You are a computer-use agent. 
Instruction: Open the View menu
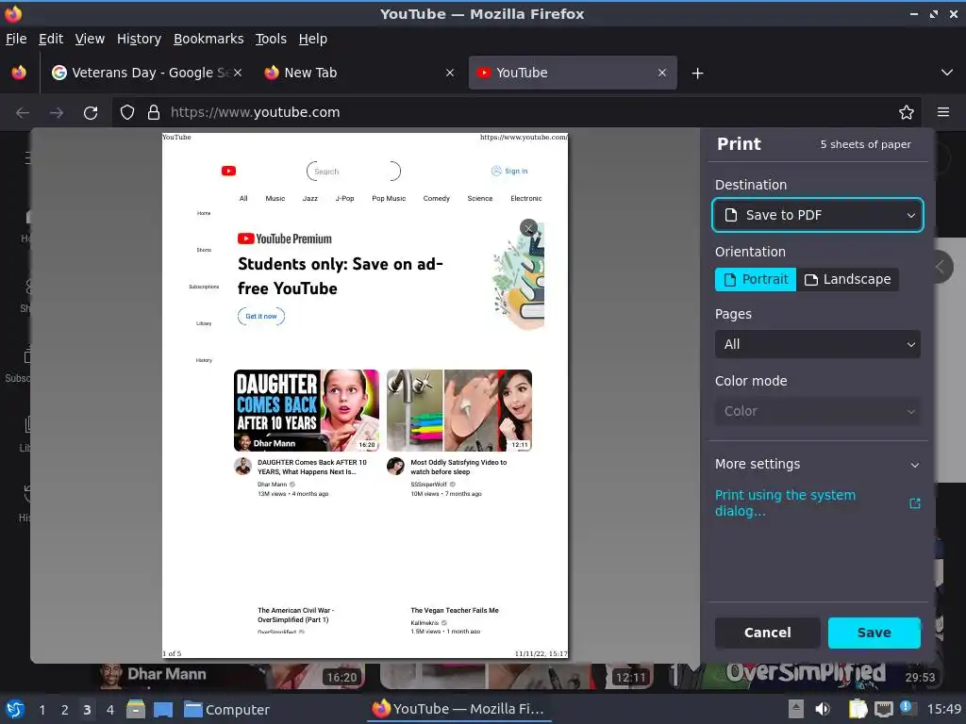pyautogui.click(x=90, y=39)
